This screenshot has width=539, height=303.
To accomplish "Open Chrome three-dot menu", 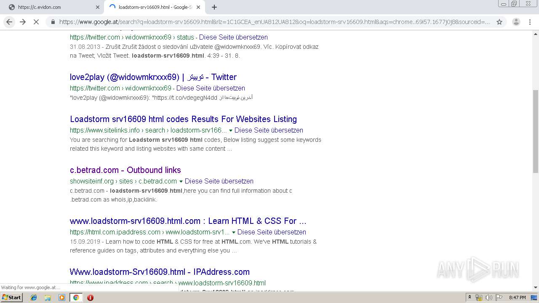I will click(530, 22).
